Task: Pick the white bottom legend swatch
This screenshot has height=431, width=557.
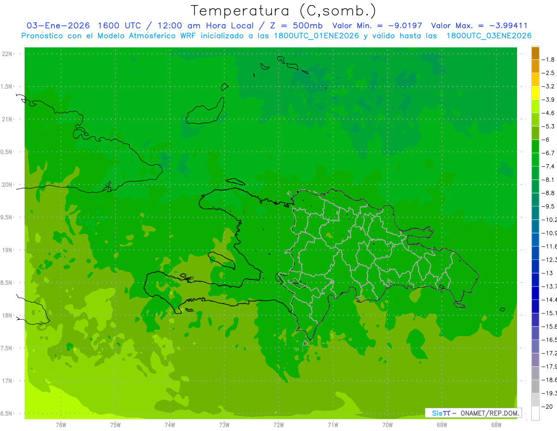Action: tap(535, 413)
